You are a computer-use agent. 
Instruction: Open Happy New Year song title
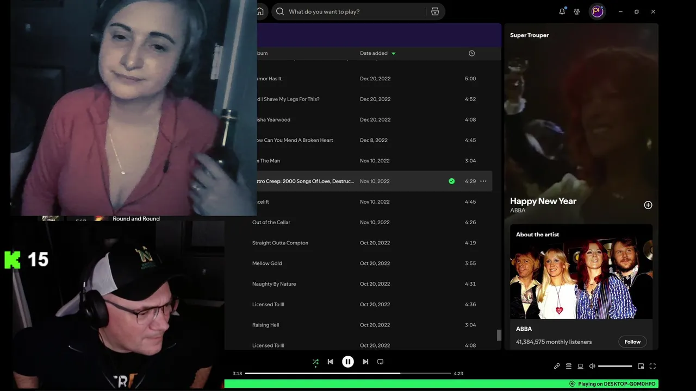(x=543, y=201)
